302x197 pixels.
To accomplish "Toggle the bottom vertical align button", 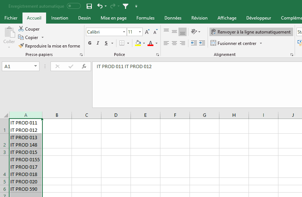I will tap(182, 32).
